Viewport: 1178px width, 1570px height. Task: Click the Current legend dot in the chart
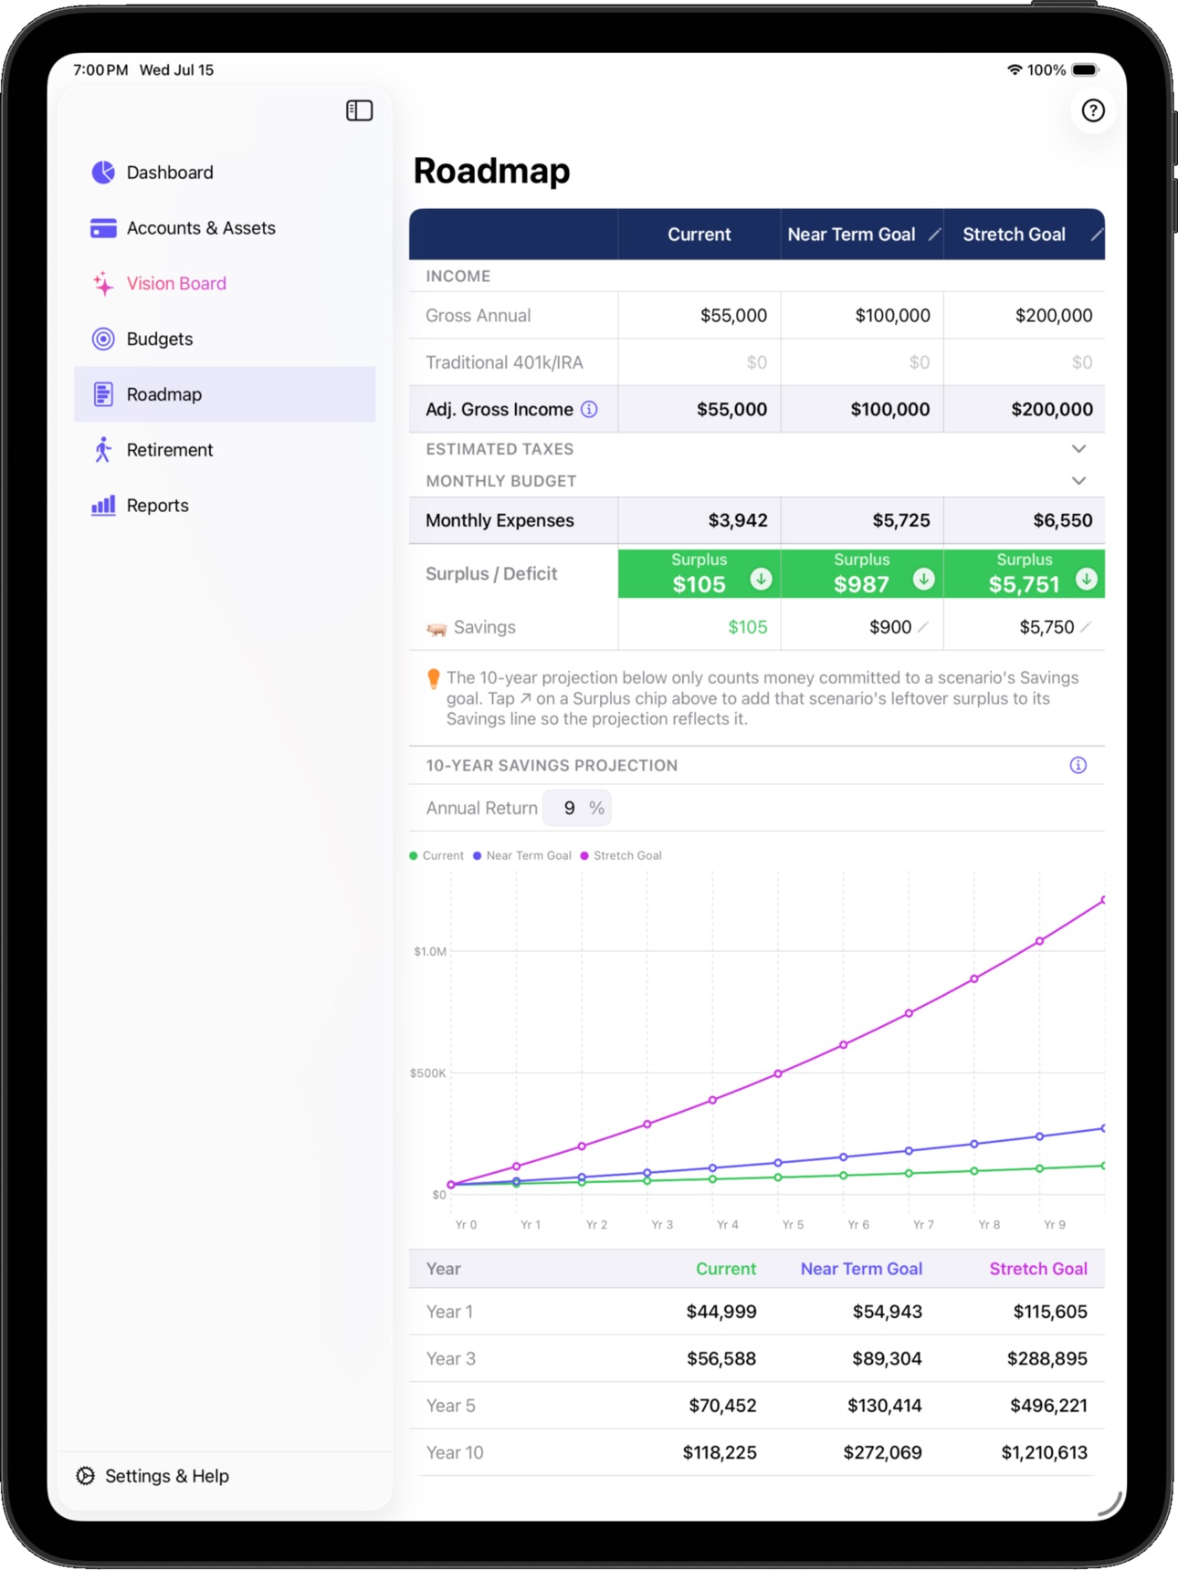point(414,855)
